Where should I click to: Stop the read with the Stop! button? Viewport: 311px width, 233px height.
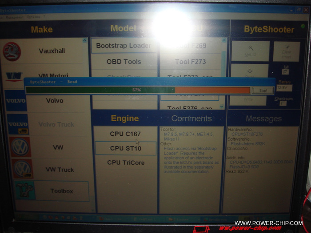pos(263,91)
